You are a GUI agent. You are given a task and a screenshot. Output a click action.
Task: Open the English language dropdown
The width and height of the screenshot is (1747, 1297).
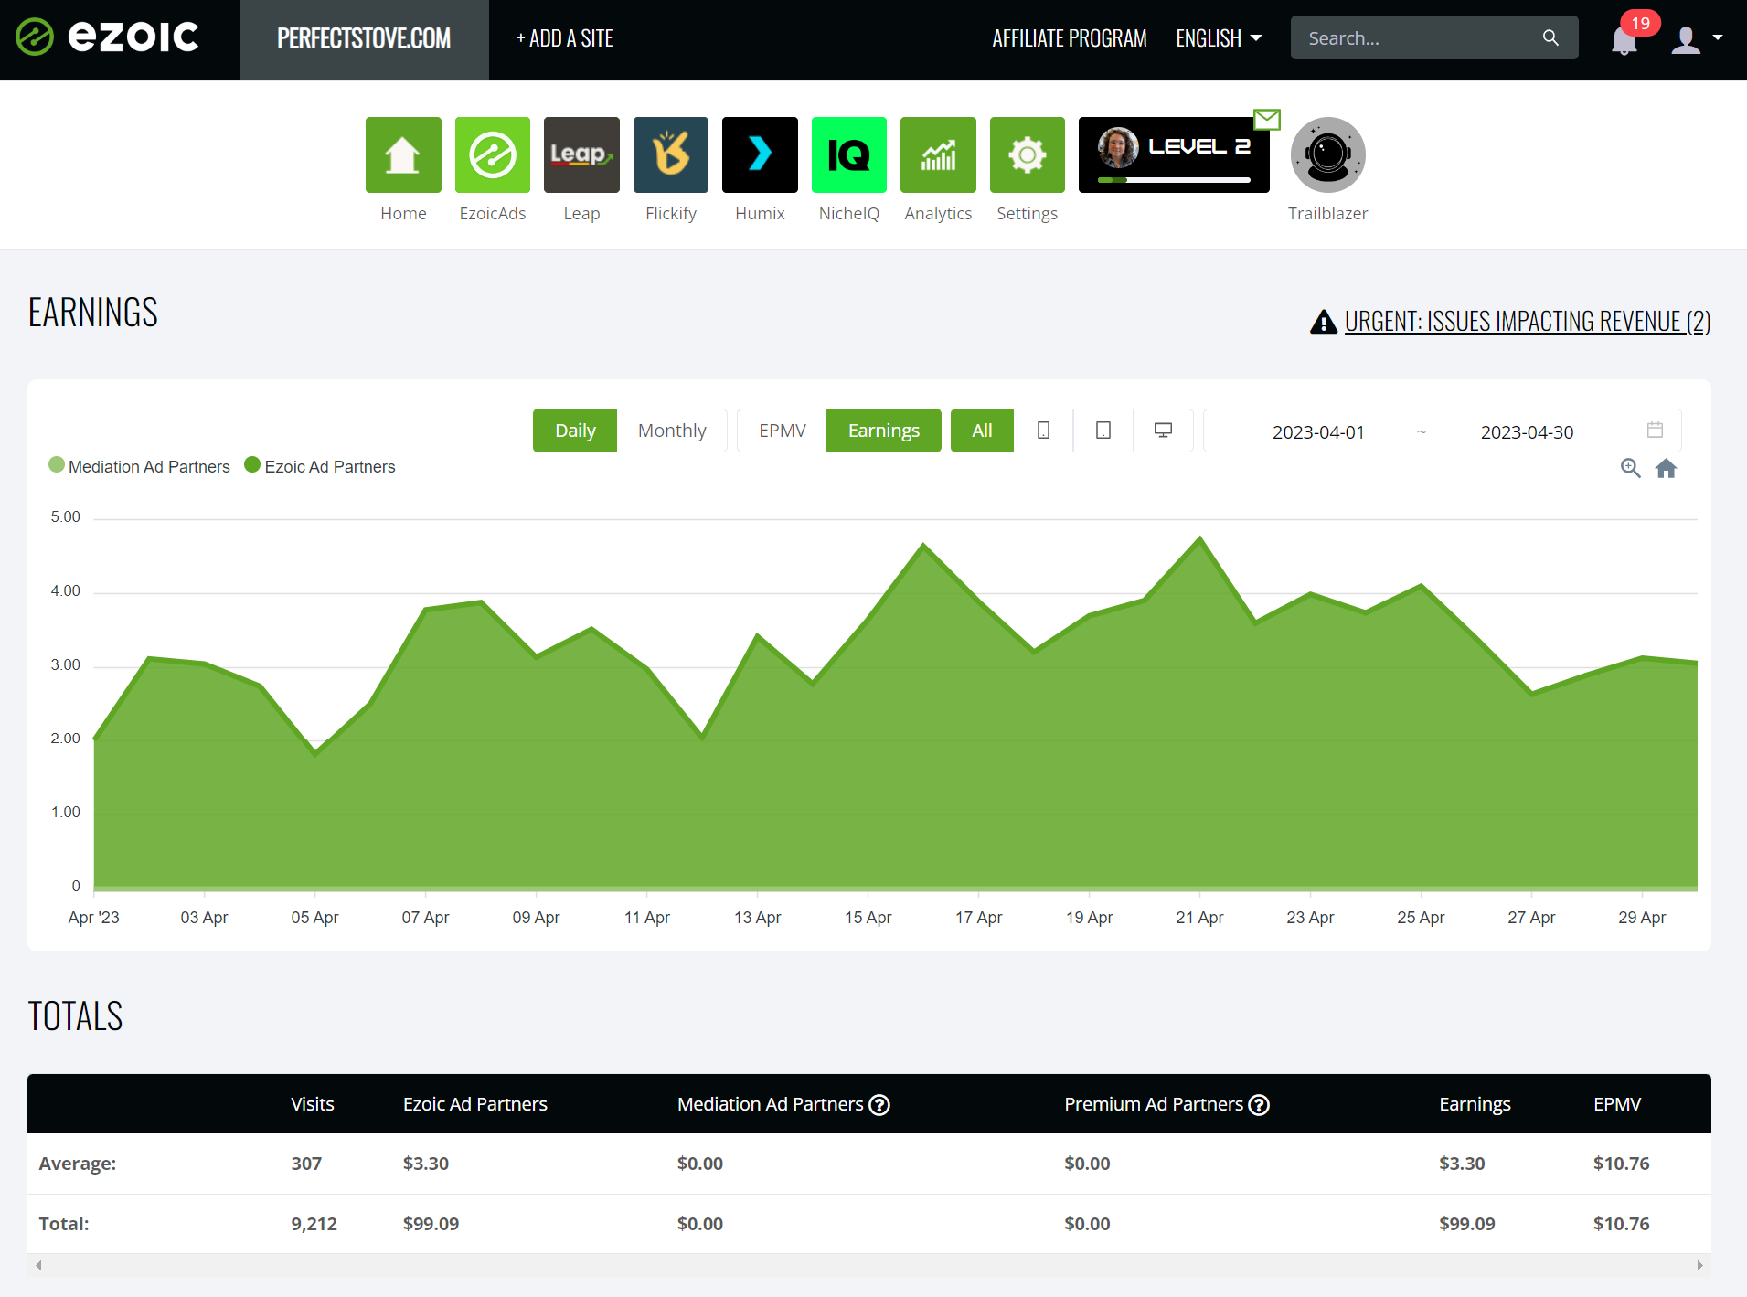click(x=1219, y=38)
